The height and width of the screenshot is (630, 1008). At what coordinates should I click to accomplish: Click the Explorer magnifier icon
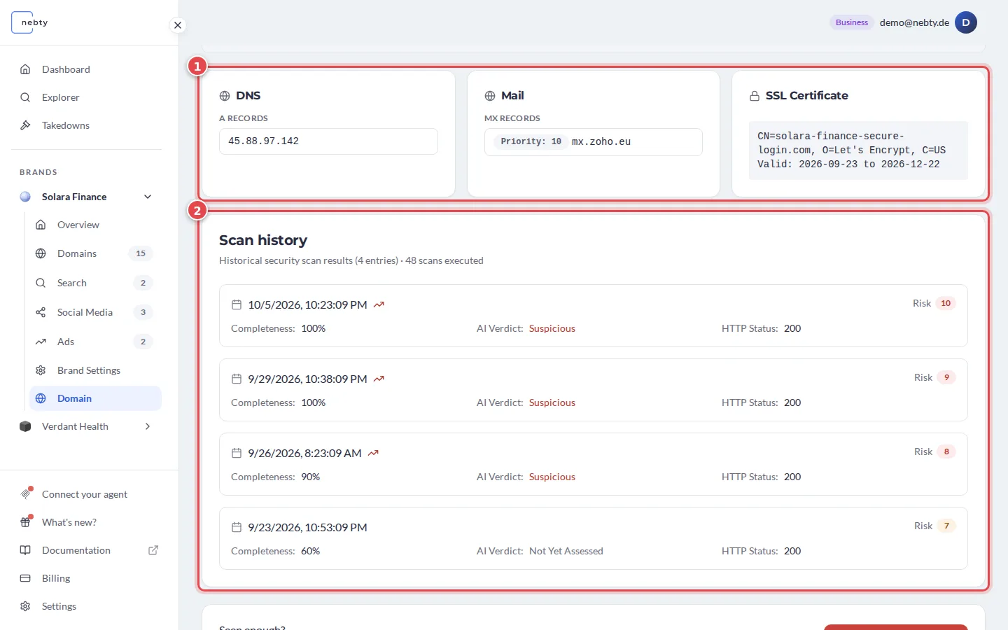point(25,97)
